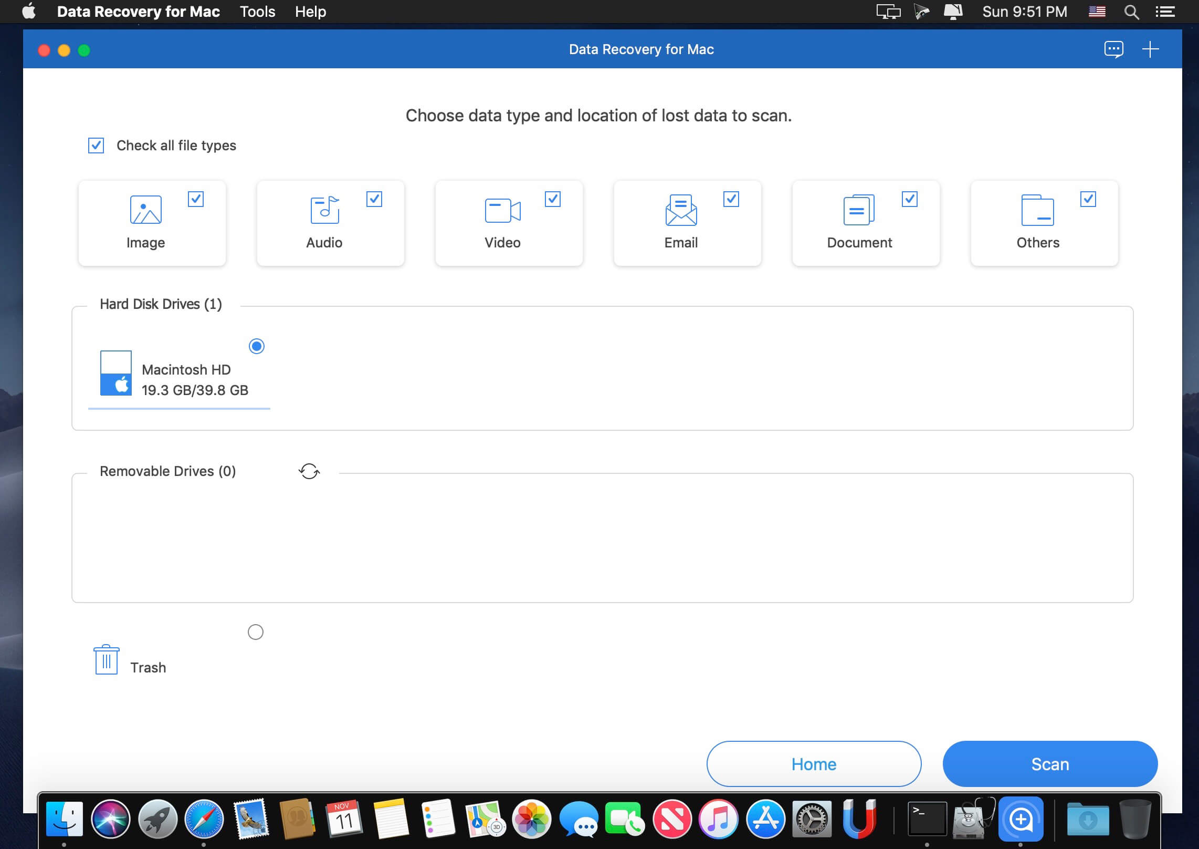
Task: Open Messages from the Dock
Action: 579,819
